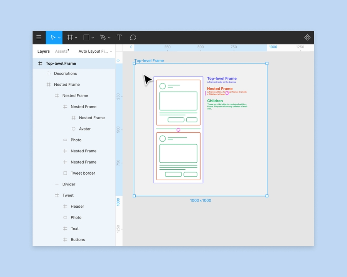This screenshot has width=347, height=277.
Task: Open the main Figma menu
Action: point(39,37)
